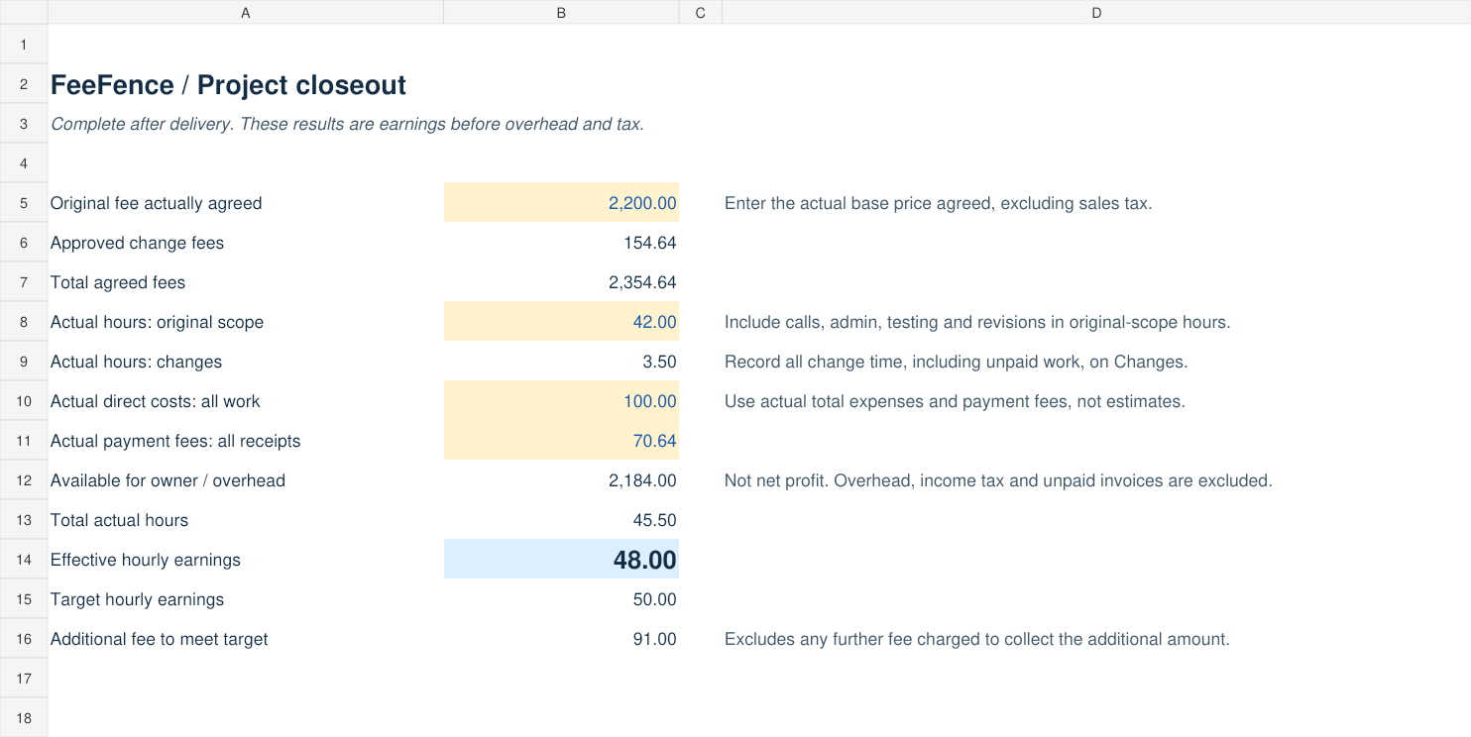1471x737 pixels.
Task: Click the FeeFence / Project closeout title
Action: click(228, 85)
